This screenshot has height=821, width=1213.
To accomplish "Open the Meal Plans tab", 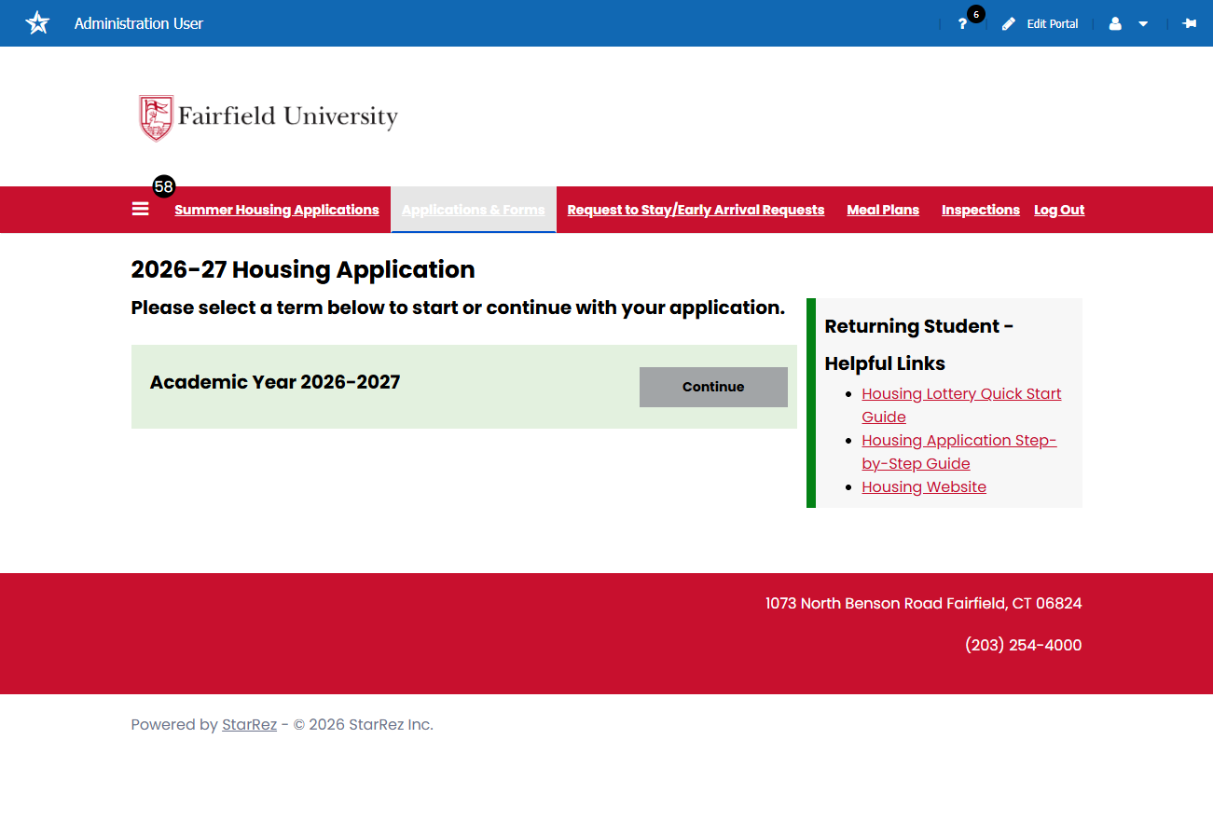I will coord(883,210).
